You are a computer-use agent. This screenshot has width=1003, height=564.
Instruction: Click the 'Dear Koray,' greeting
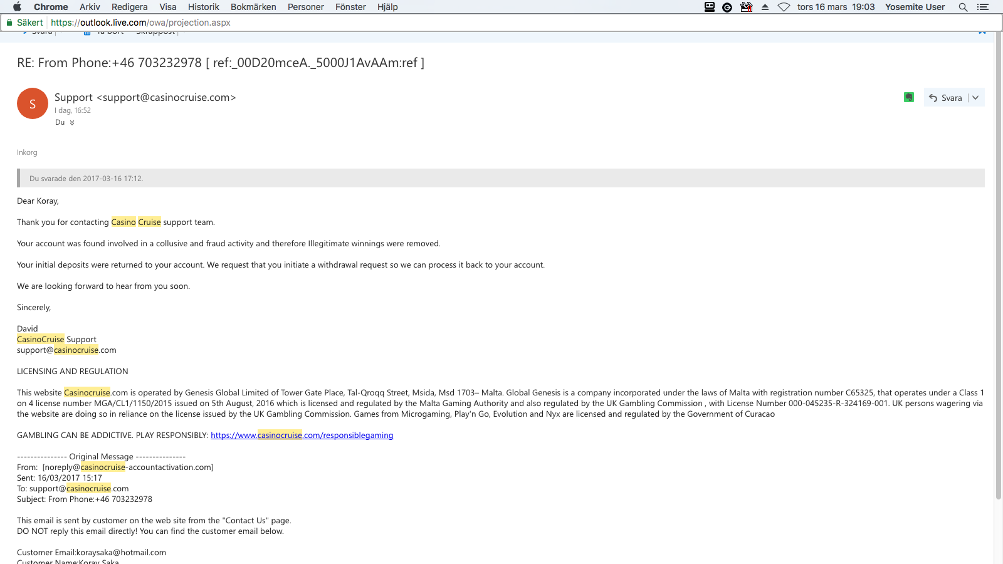(38, 201)
